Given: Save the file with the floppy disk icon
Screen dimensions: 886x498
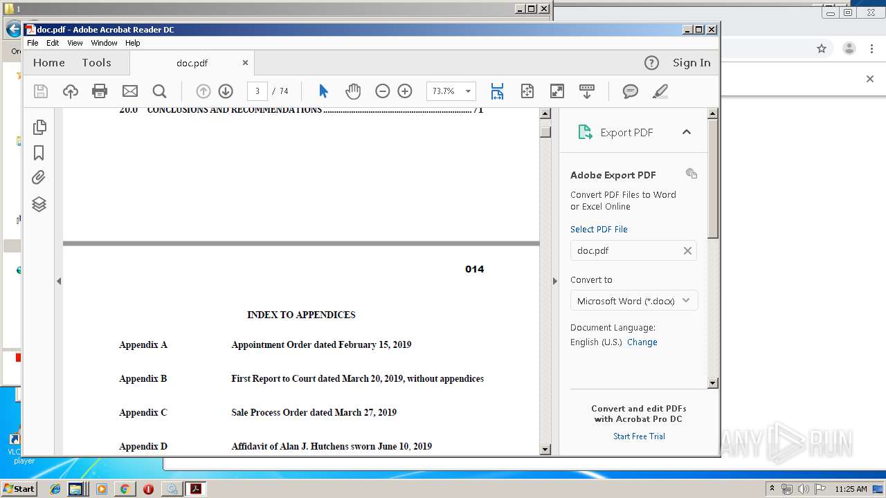Looking at the screenshot, I should [x=41, y=91].
